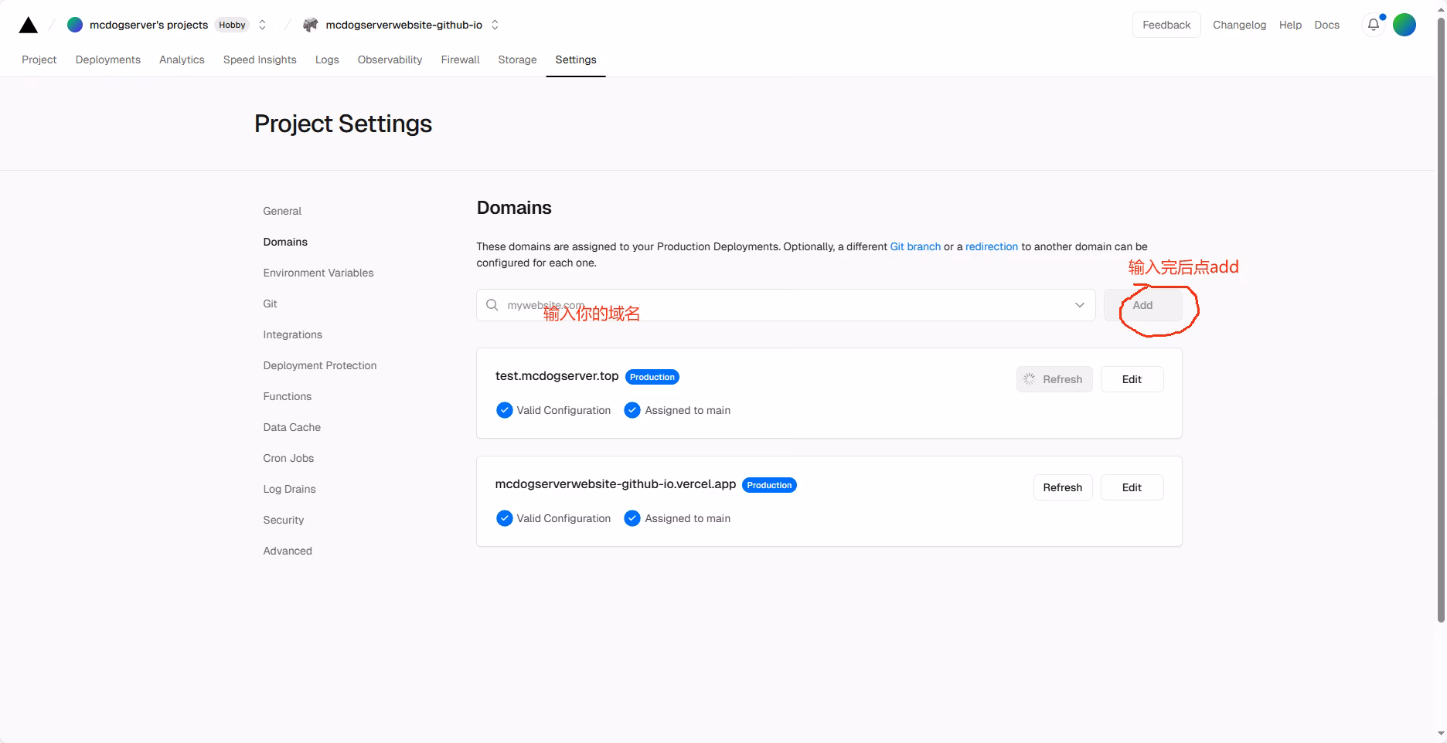Expand the project switcher chevrons
The width and height of the screenshot is (1447, 743).
[x=495, y=25]
